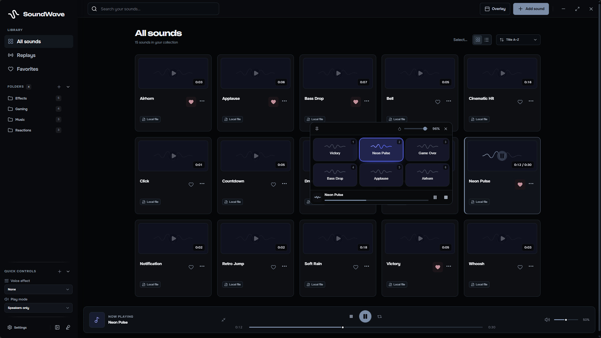601x338 pixels.
Task: Adjust the overlay opacity slider
Action: (415, 129)
